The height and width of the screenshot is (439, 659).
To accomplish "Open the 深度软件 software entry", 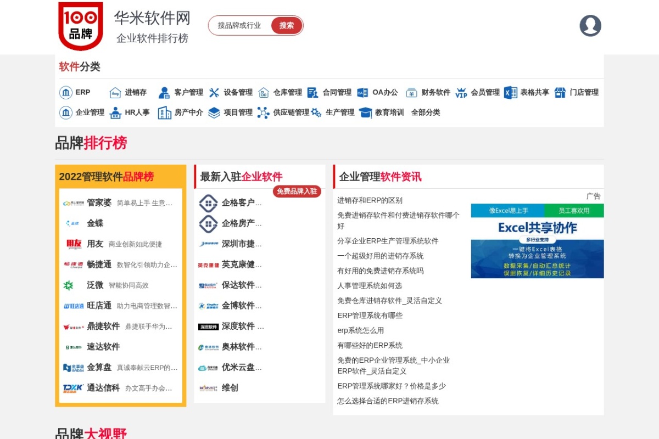I will pyautogui.click(x=232, y=327).
